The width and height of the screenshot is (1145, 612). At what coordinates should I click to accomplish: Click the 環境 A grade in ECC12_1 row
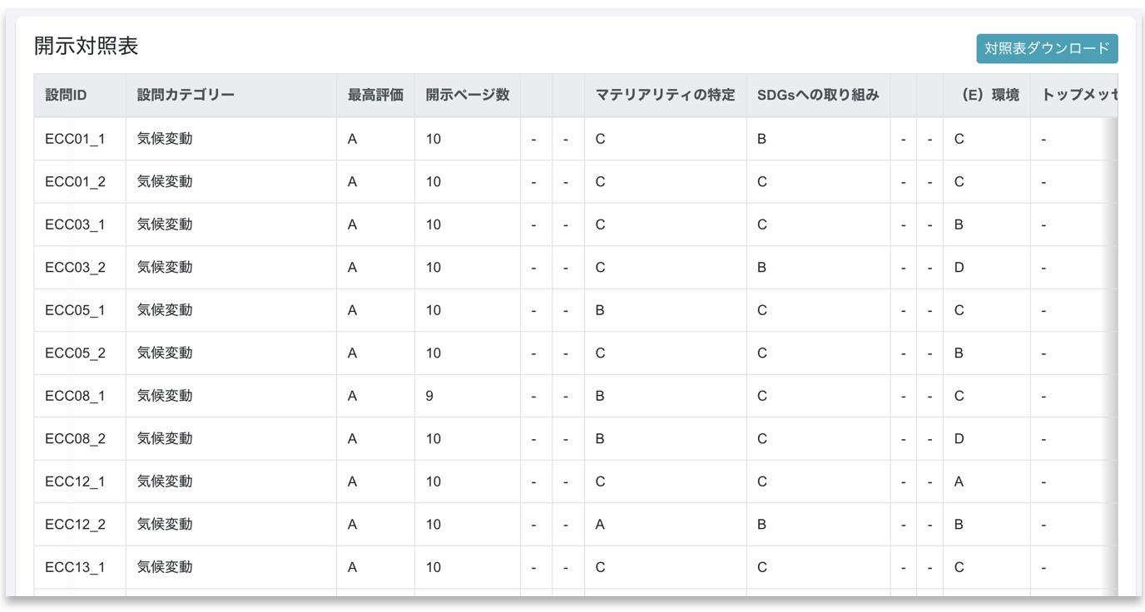point(959,481)
